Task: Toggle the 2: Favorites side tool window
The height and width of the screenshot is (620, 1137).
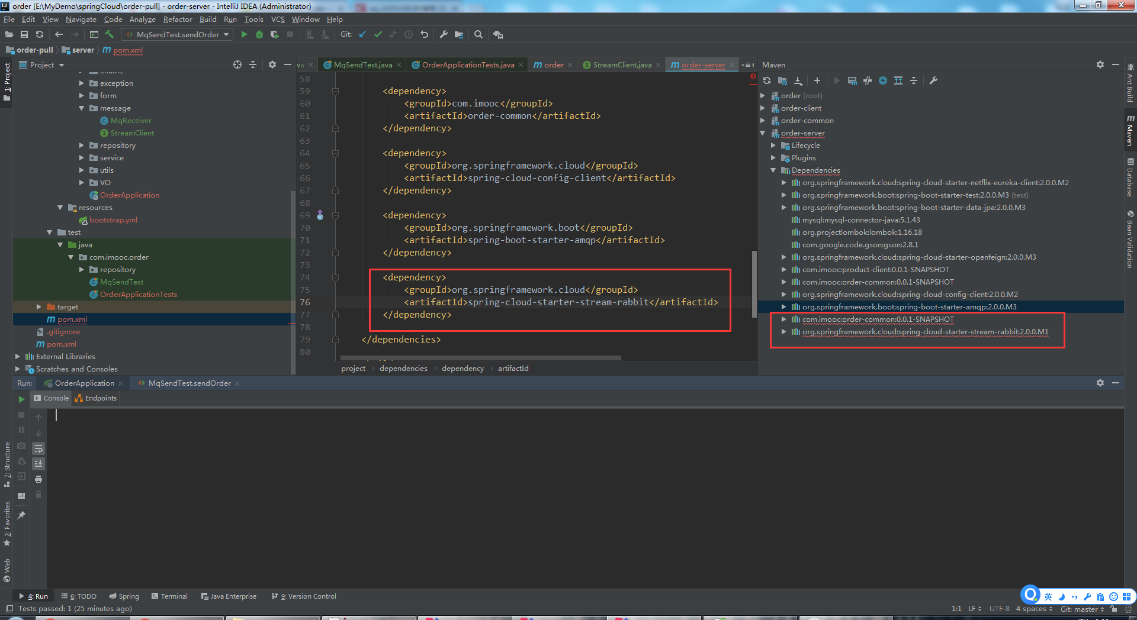Action: click(x=7, y=524)
